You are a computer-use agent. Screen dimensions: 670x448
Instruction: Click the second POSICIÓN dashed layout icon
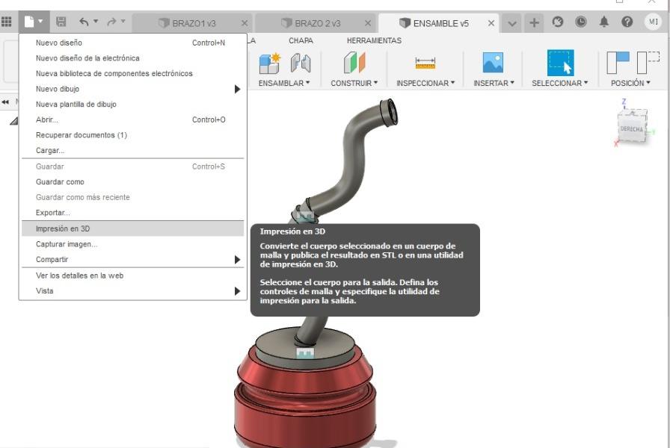tap(648, 63)
